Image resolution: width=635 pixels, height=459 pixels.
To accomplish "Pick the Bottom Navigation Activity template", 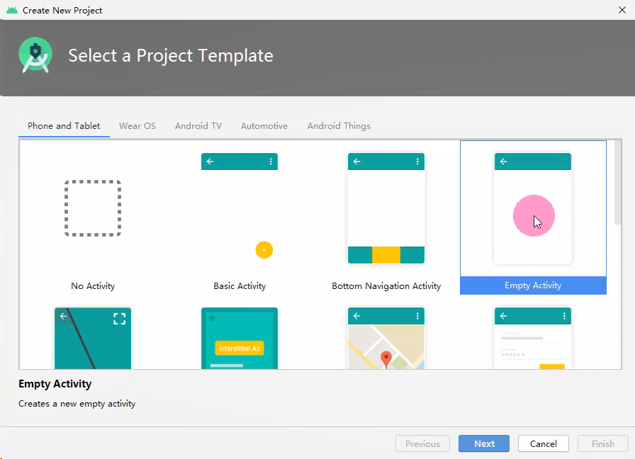I will [386, 208].
